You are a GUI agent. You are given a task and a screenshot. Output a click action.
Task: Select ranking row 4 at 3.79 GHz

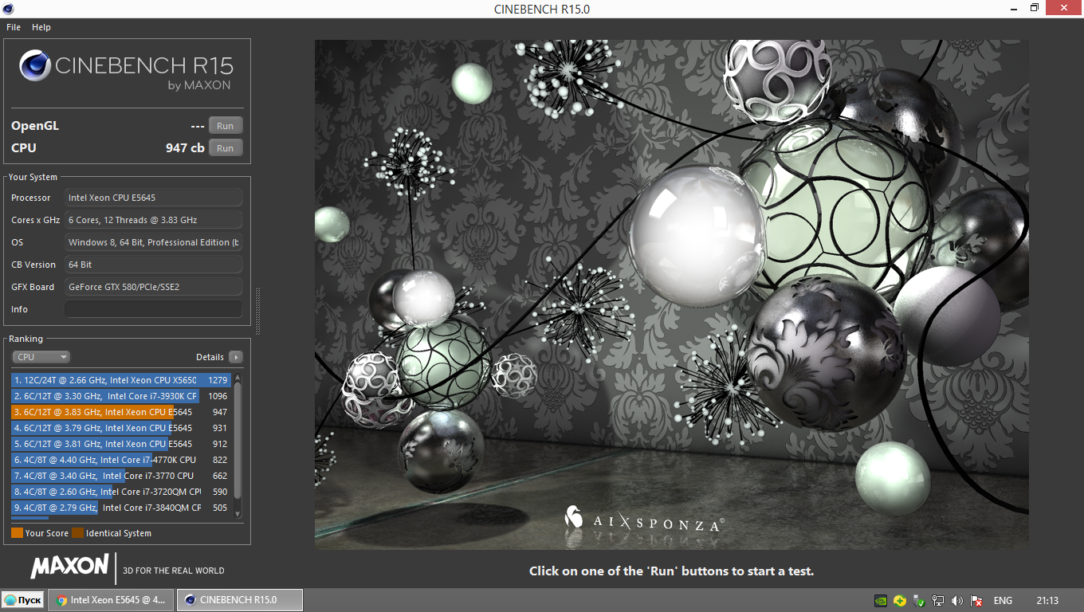click(x=121, y=428)
